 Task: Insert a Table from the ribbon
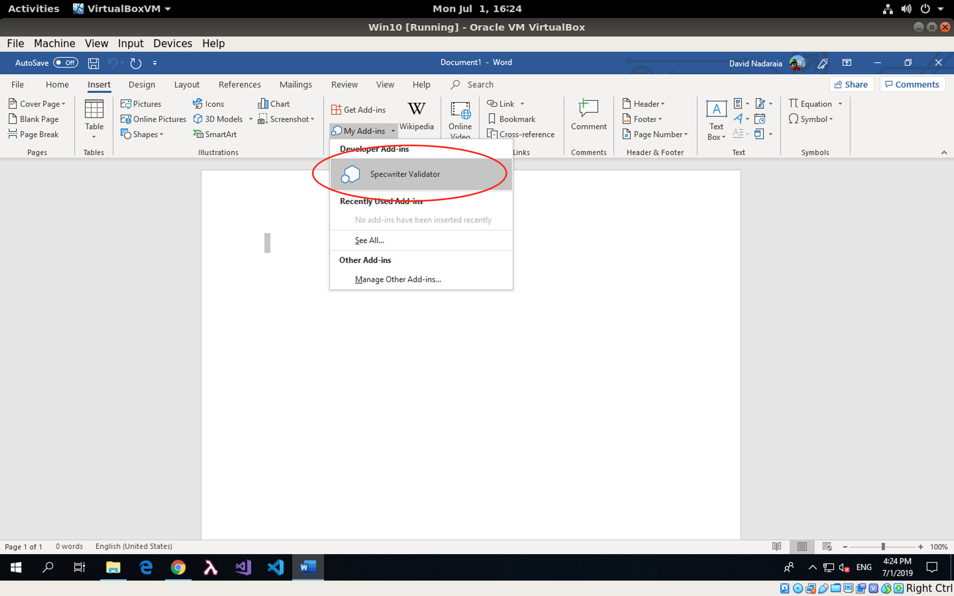click(x=94, y=119)
